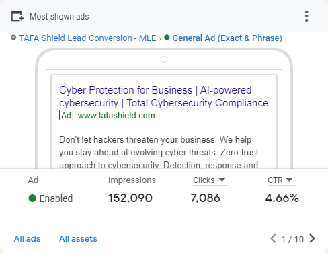This screenshot has height=253, width=328.
Task: Click the 1 / 10 page indicator
Action: [x=292, y=239]
